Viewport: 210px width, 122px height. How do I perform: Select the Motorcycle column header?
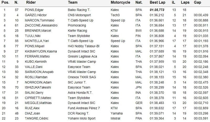click(x=120, y=2)
